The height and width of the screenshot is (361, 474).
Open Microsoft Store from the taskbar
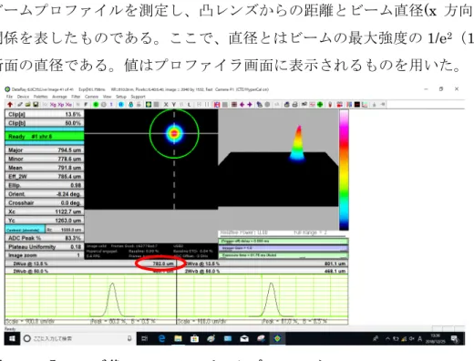pyautogui.click(x=194, y=338)
